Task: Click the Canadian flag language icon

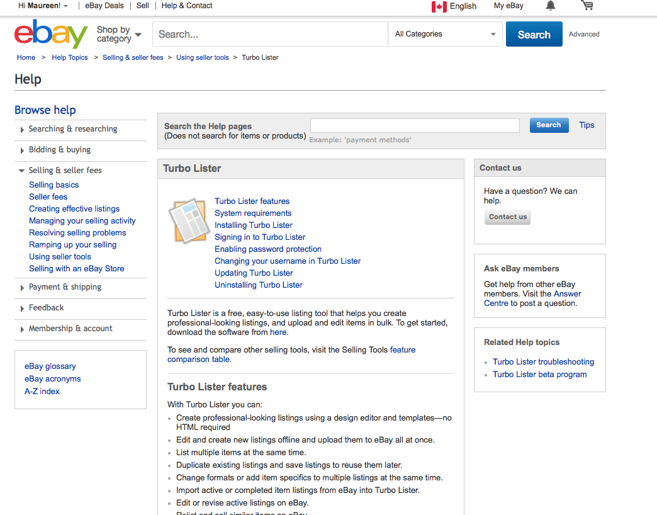Action: tap(439, 6)
